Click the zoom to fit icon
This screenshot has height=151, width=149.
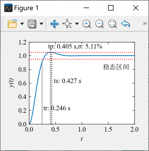(x=112, y=24)
